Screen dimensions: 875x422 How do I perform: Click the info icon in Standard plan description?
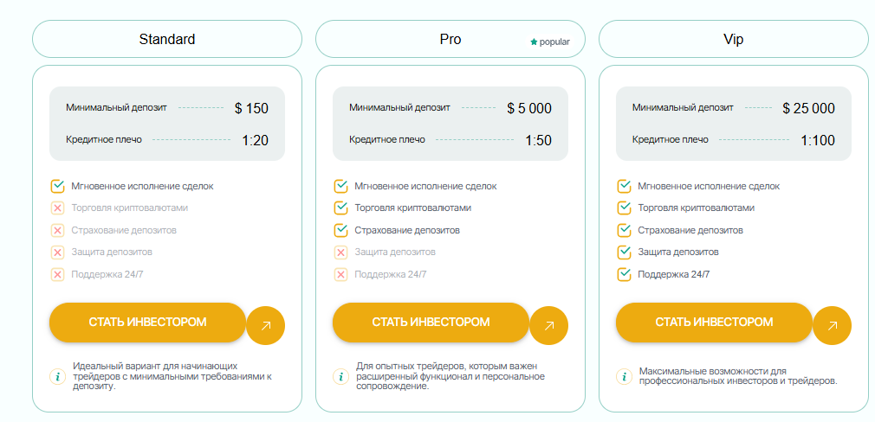pos(58,376)
